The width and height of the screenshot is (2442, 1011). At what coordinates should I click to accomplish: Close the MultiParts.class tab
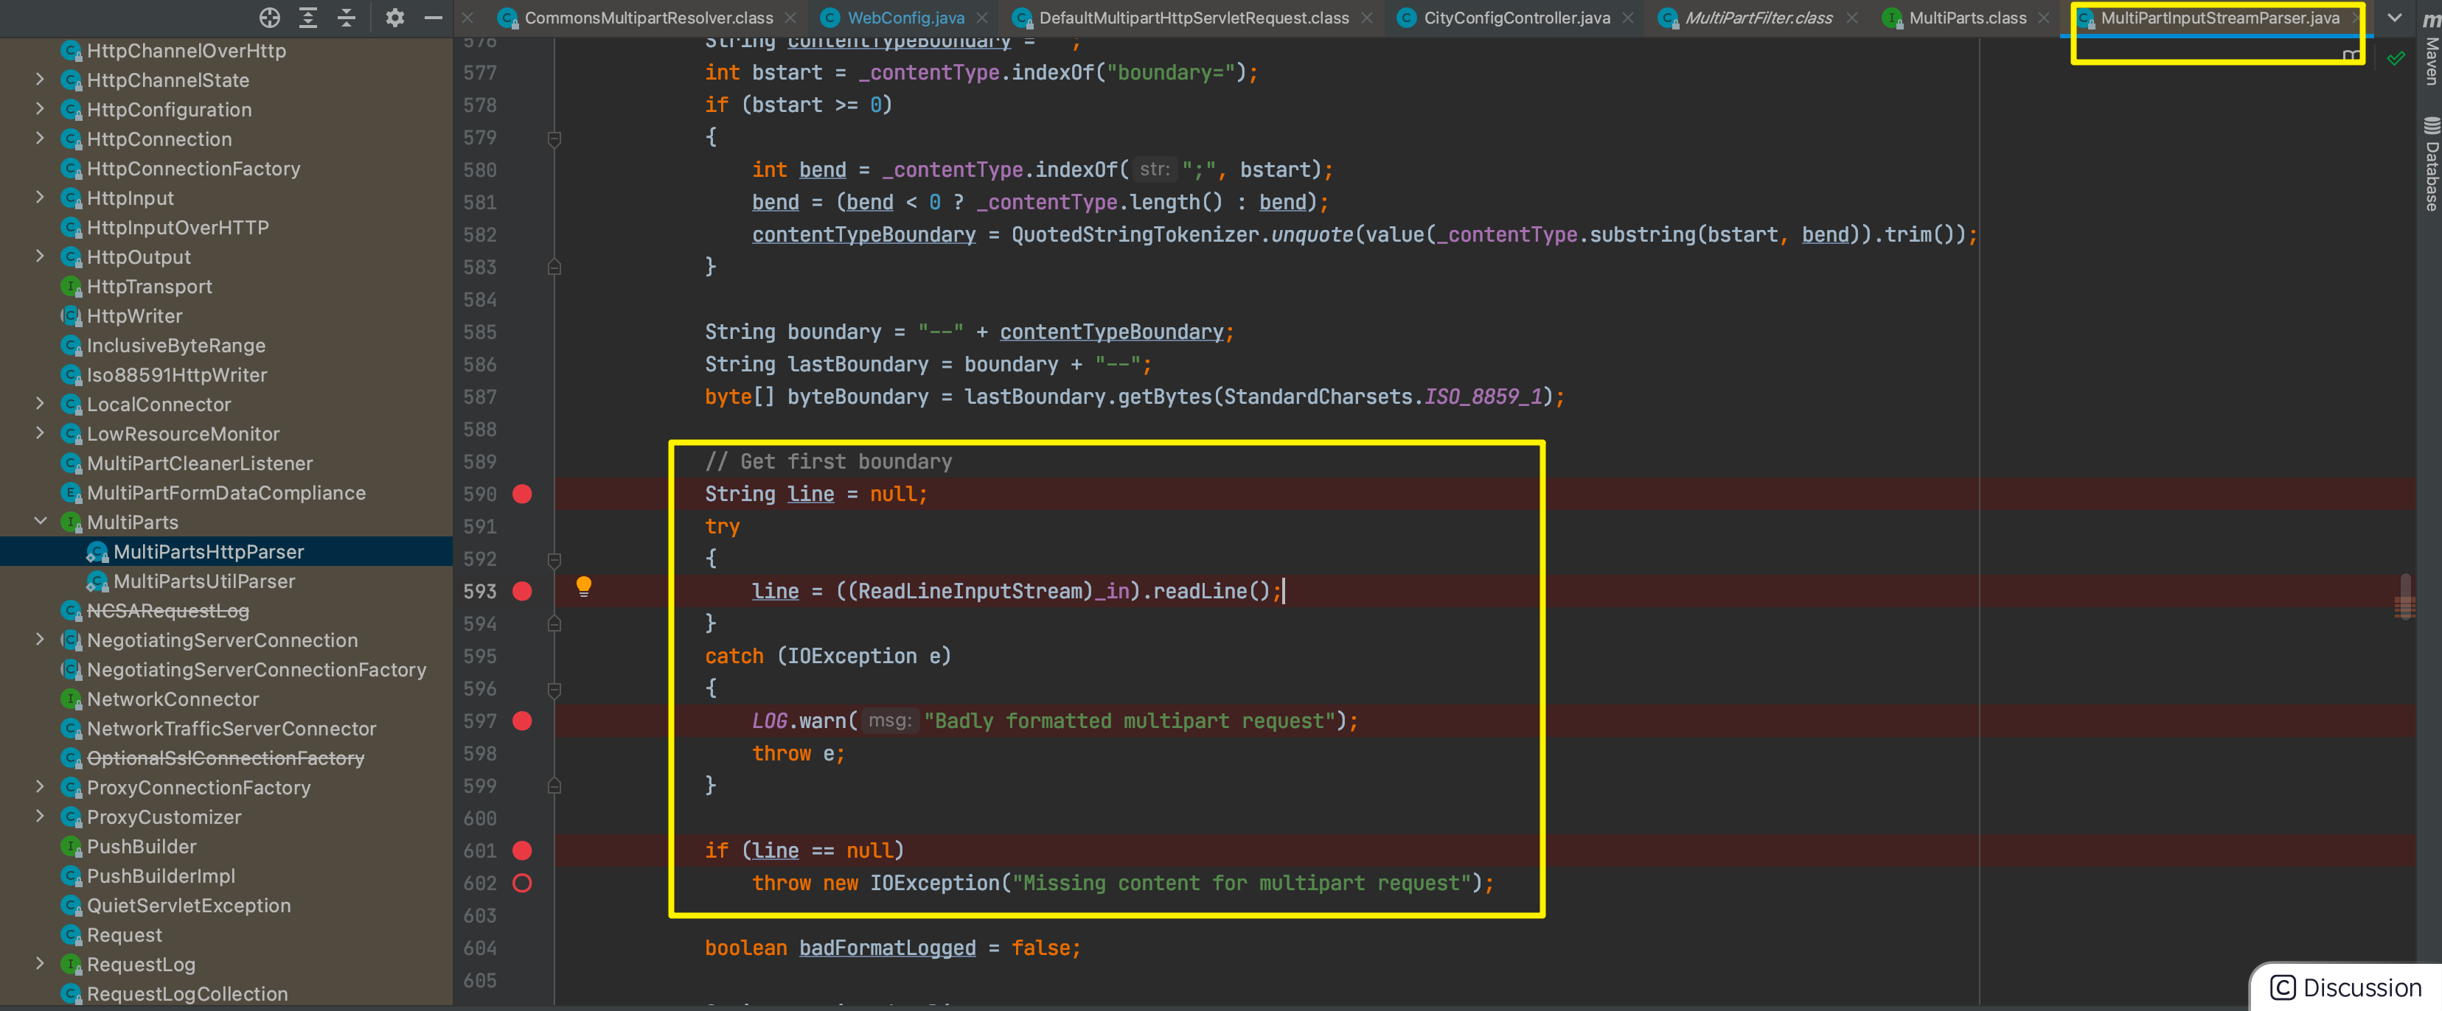2044,18
